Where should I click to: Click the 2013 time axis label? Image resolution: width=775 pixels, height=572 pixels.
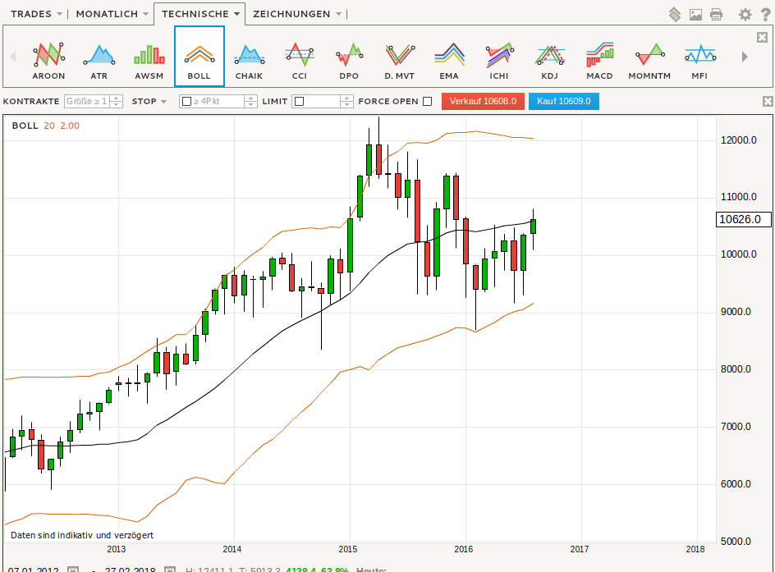[116, 549]
